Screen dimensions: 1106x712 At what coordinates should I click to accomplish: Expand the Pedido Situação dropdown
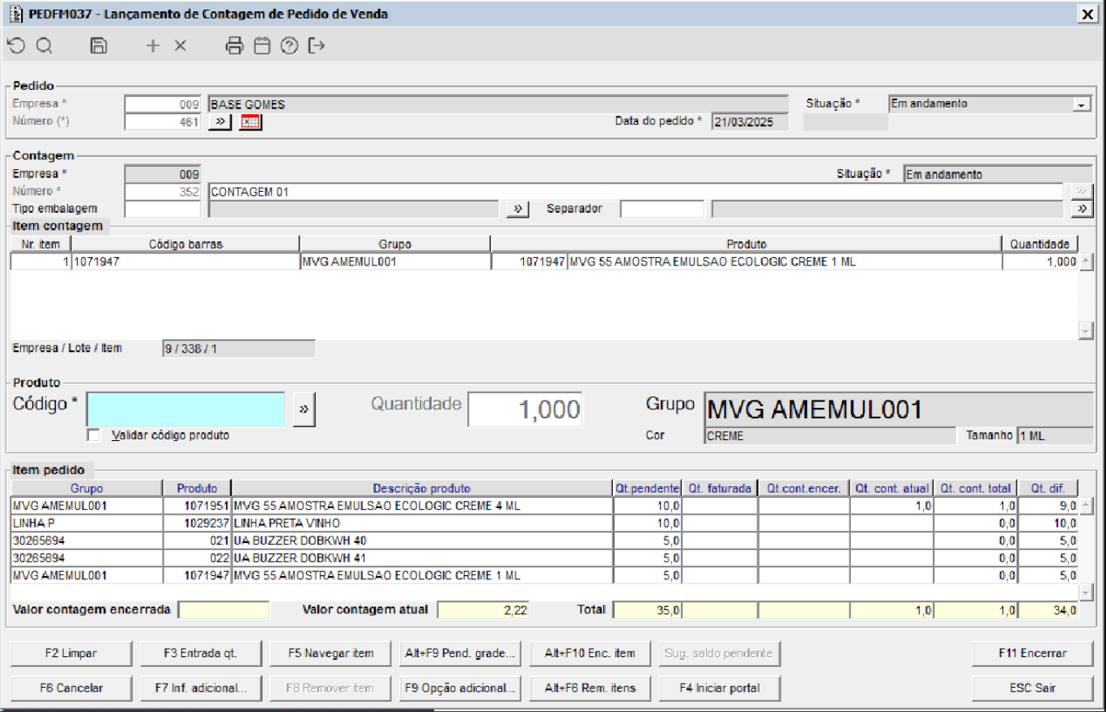1082,104
